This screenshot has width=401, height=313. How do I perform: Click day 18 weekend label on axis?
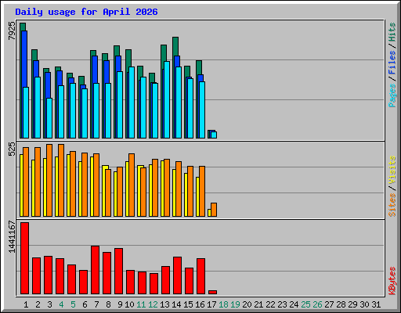tap(223, 304)
